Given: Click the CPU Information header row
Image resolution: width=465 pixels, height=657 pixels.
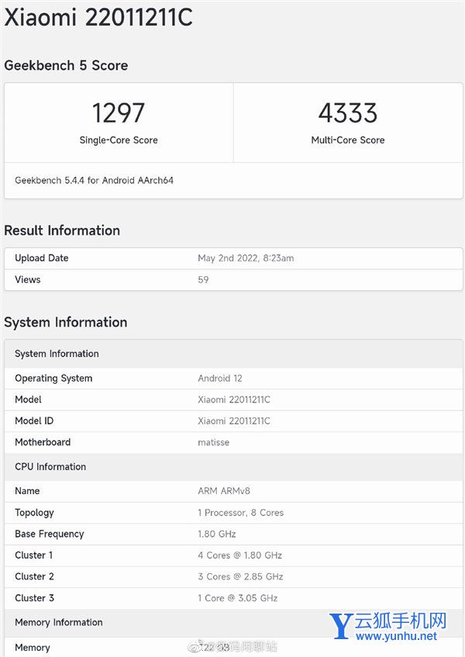Looking at the screenshot, I should (x=233, y=467).
